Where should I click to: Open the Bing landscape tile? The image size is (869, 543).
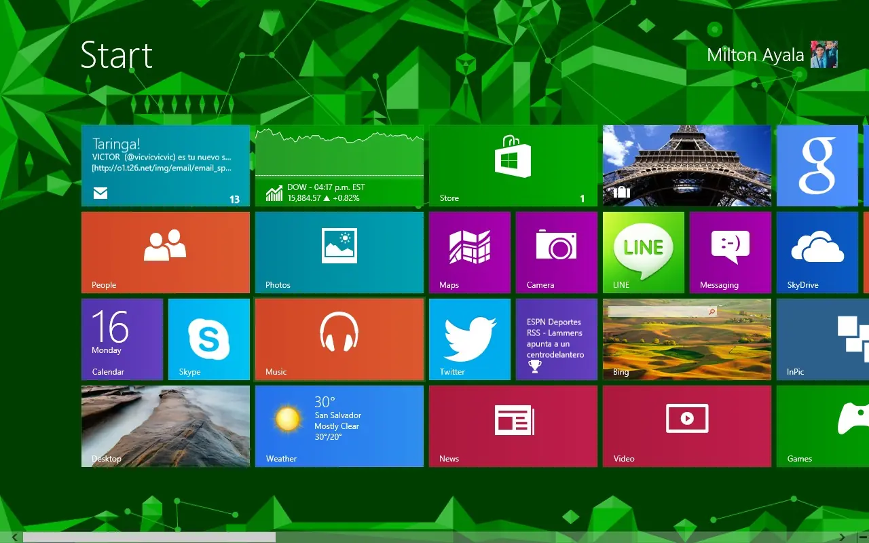687,339
